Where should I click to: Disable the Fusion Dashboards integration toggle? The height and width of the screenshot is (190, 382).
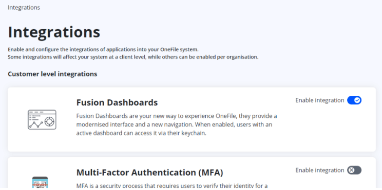354,100
